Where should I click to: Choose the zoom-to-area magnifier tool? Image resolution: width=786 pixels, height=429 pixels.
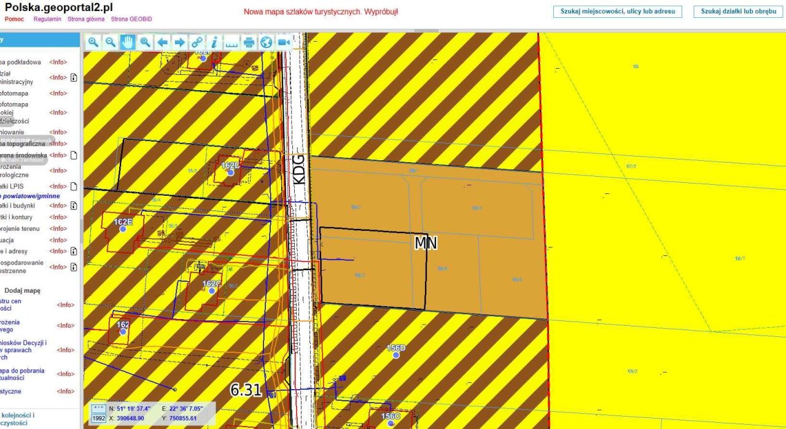point(145,42)
